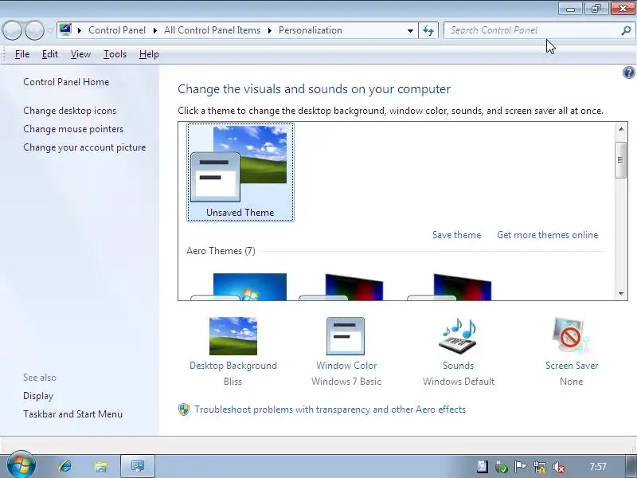Open the Sounds keyboard icon
Screen dimensions: 637x478
458,335
